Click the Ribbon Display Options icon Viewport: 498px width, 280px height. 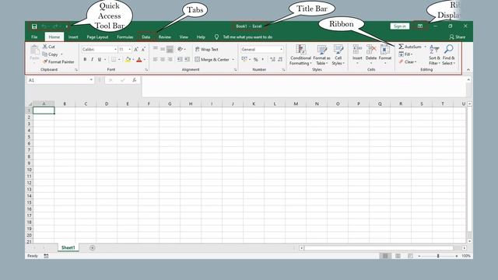420,26
